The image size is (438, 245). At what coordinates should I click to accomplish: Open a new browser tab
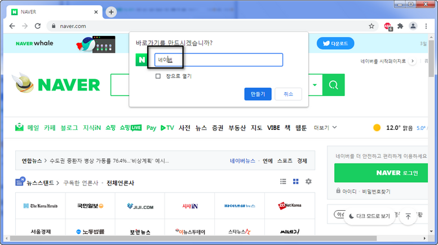[111, 12]
